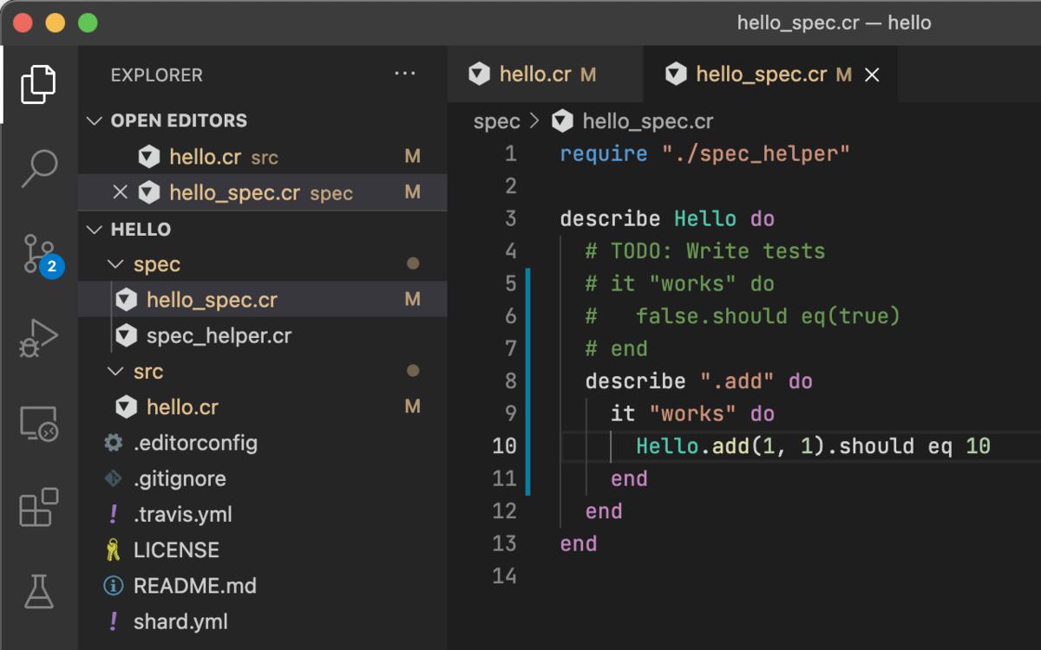
Task: Open the Extensions view icon
Action: [38, 508]
